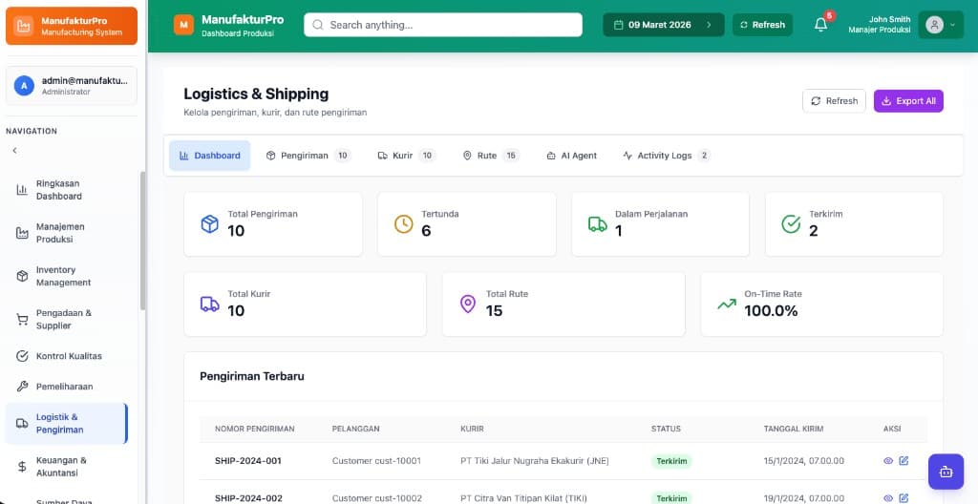Collapse the navigation sidebar chevron
Image resolution: width=978 pixels, height=504 pixels.
pyautogui.click(x=14, y=151)
